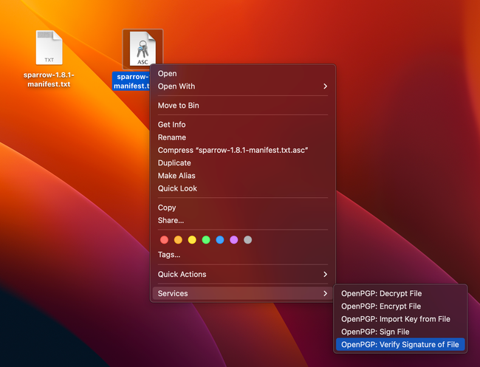Click the sparrow-1.8.1-manifest.txt file icon
This screenshot has width=480, height=367.
pos(49,48)
